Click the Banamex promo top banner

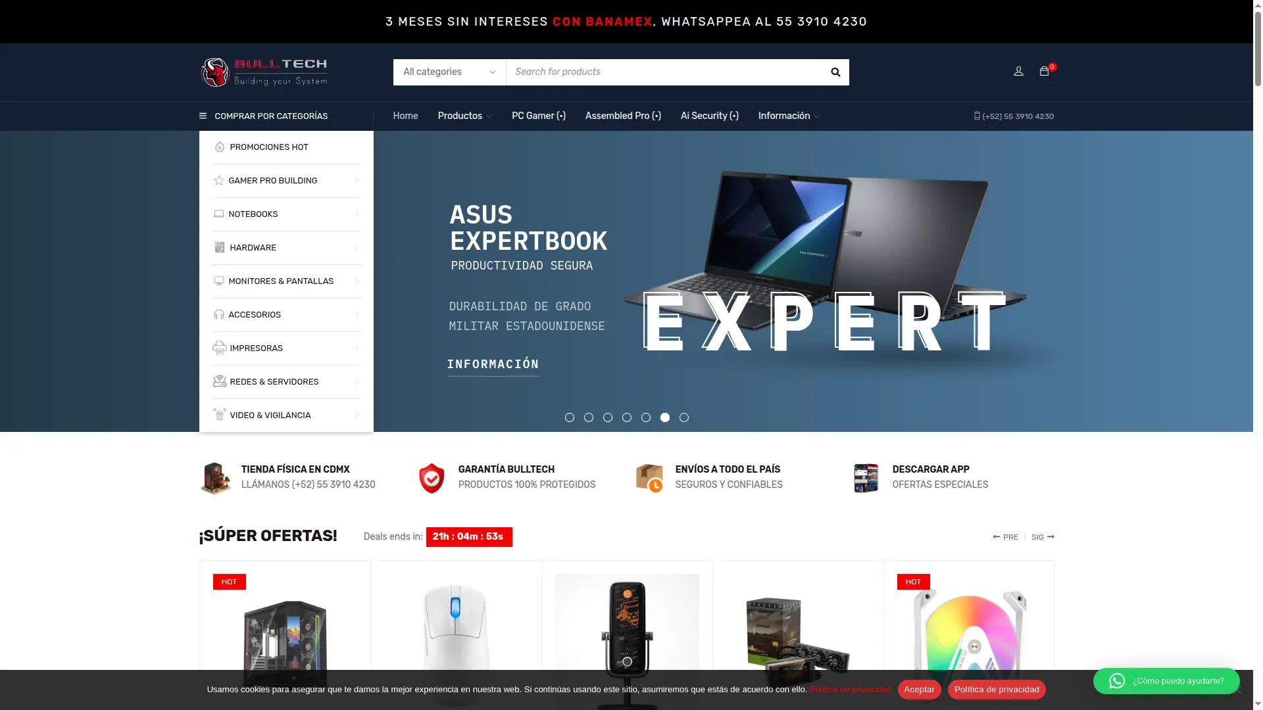(x=626, y=22)
